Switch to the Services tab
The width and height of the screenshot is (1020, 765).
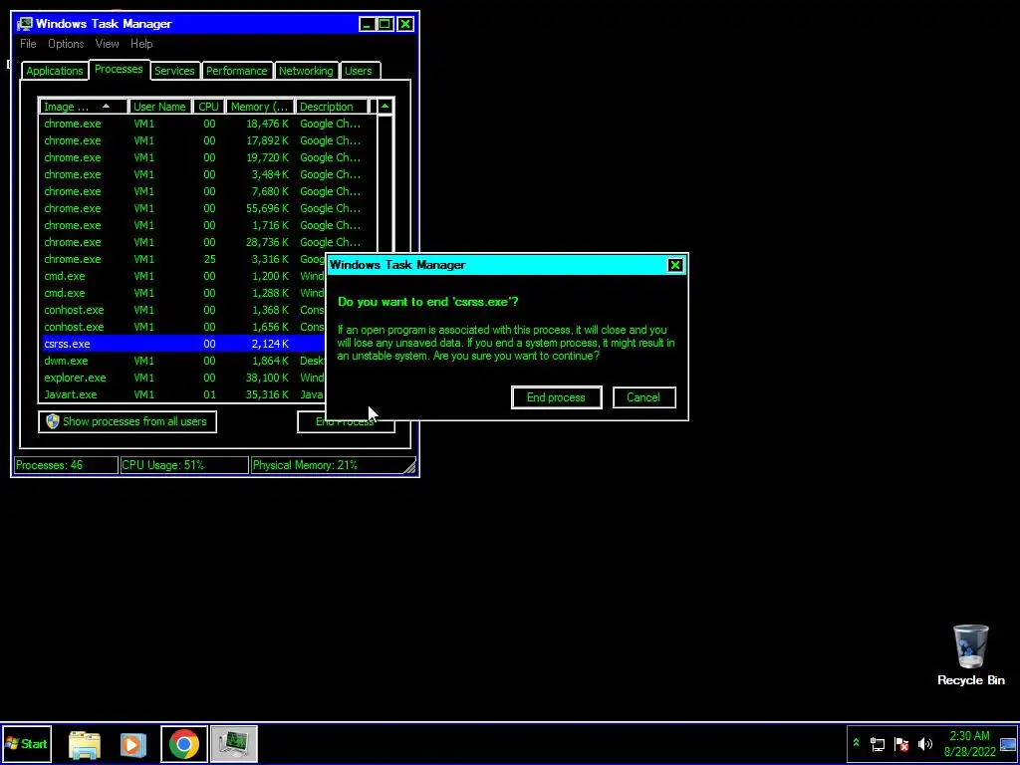174,71
